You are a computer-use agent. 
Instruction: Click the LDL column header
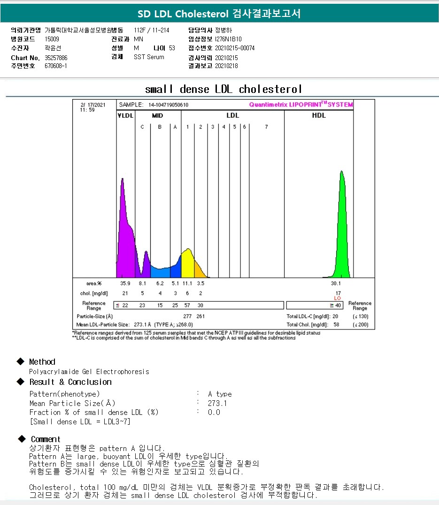[232, 115]
